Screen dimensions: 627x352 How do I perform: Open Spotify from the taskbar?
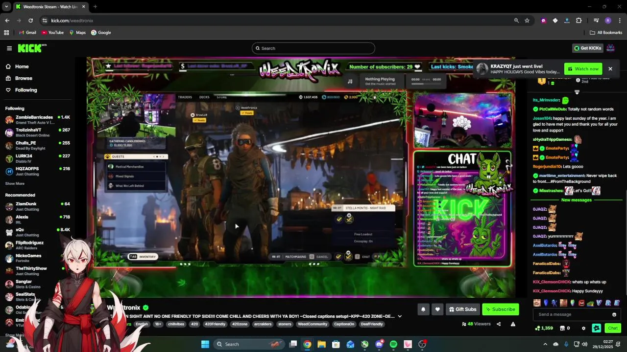393,344
